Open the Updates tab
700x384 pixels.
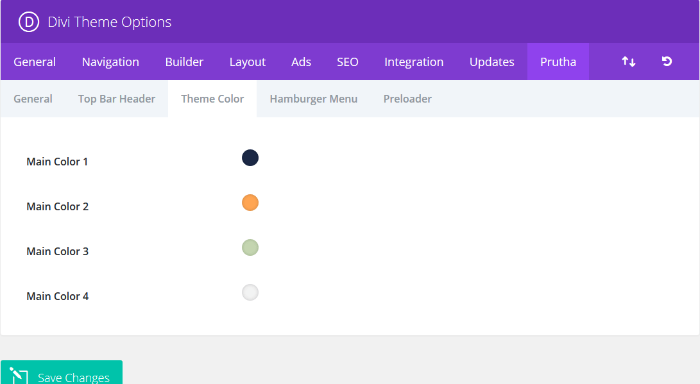(492, 62)
